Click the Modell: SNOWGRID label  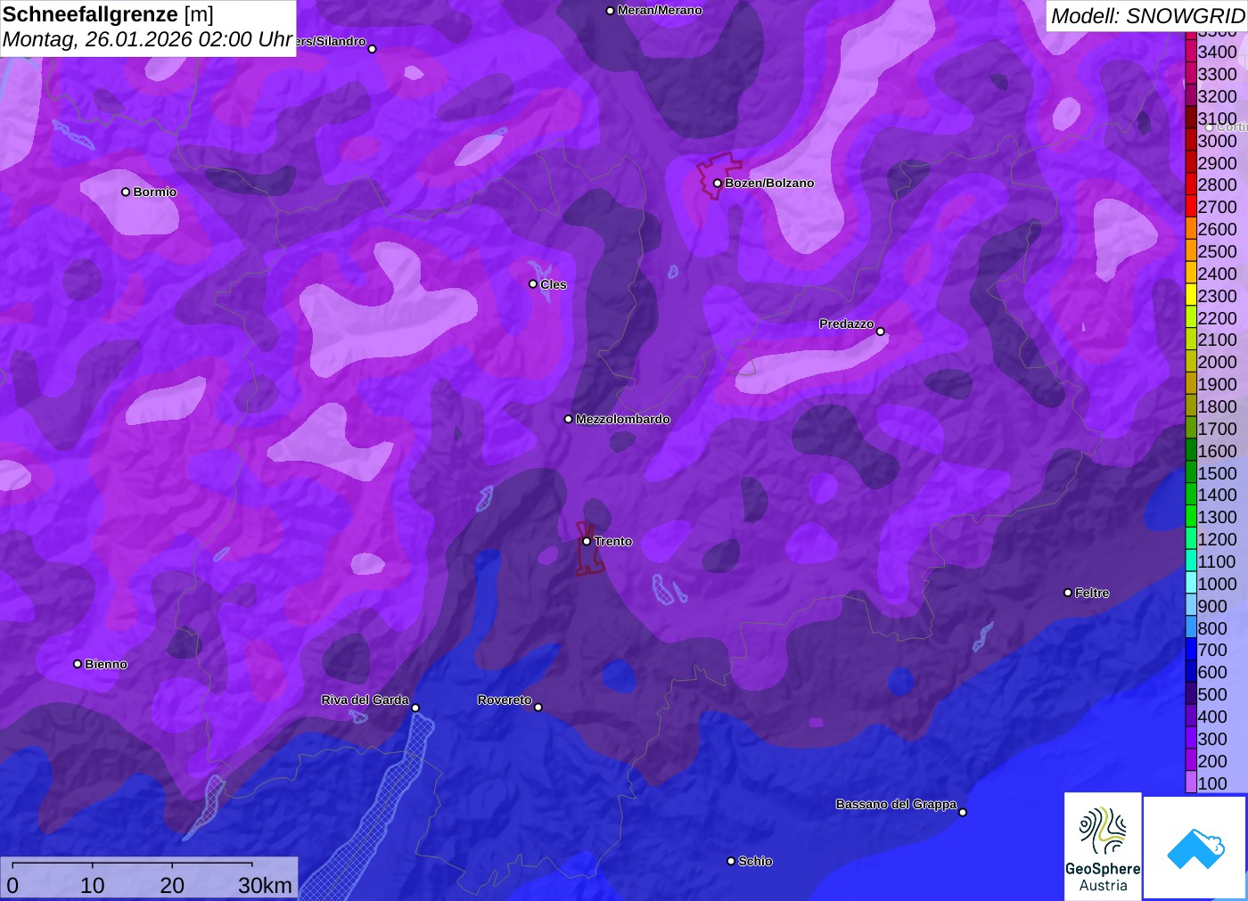tap(1147, 16)
